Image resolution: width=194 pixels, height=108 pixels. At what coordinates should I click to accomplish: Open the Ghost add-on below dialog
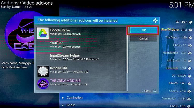click(x=71, y=105)
